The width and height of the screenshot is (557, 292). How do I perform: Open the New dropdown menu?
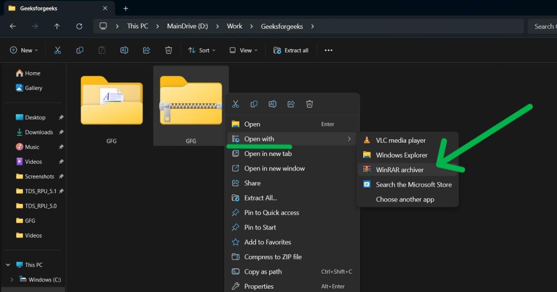click(24, 51)
